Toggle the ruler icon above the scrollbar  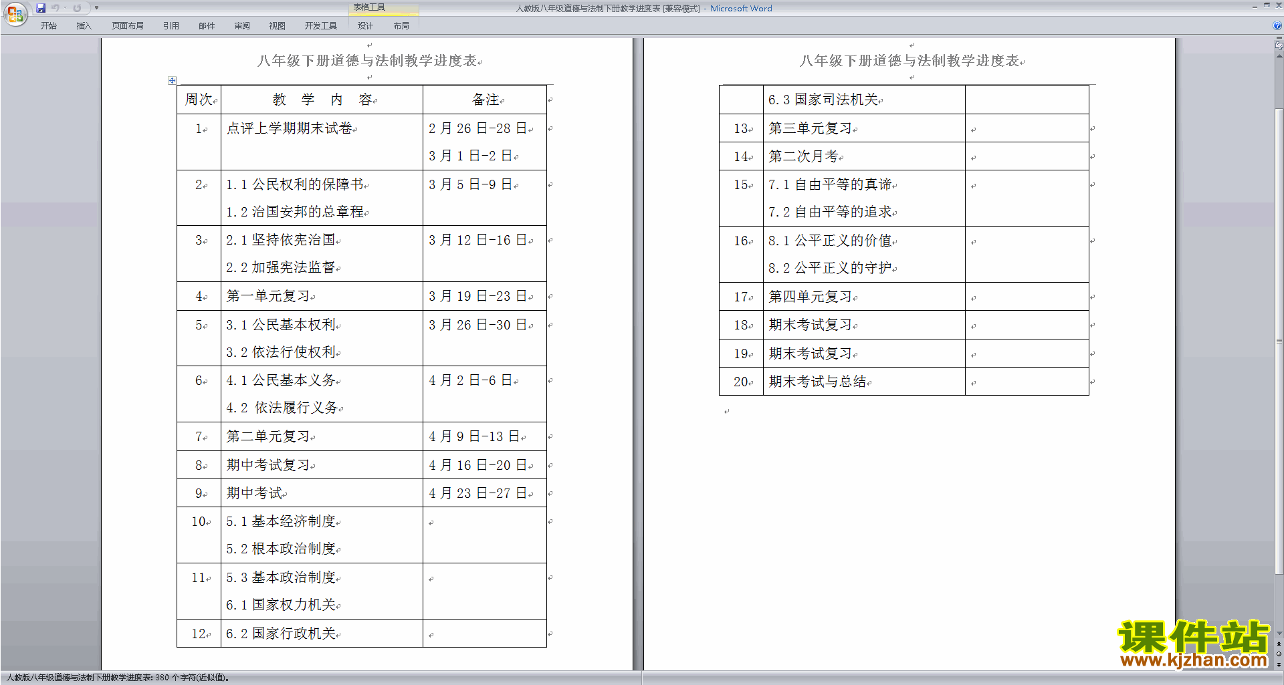click(x=1279, y=45)
